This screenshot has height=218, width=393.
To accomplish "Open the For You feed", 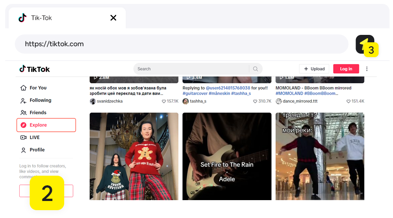I will point(38,88).
